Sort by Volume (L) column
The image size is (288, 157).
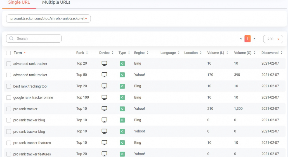pyautogui.click(x=218, y=53)
